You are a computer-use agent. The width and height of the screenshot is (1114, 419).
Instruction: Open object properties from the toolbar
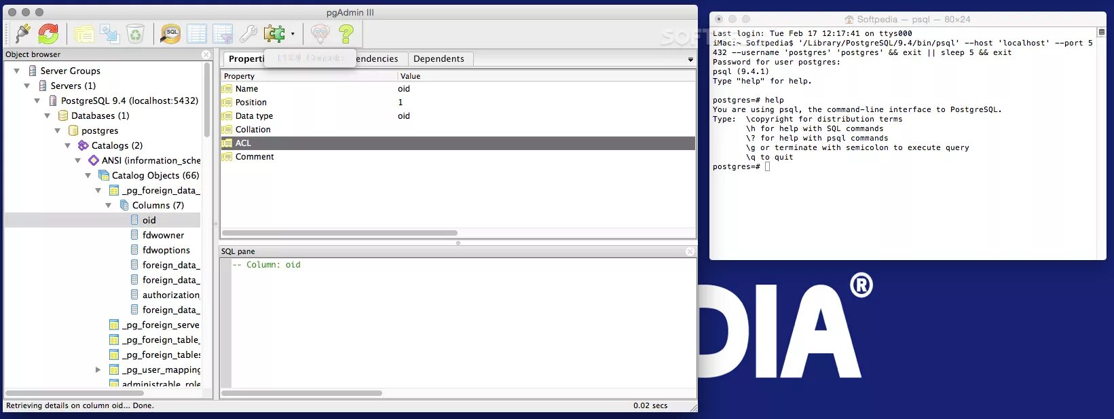pyautogui.click(x=84, y=33)
